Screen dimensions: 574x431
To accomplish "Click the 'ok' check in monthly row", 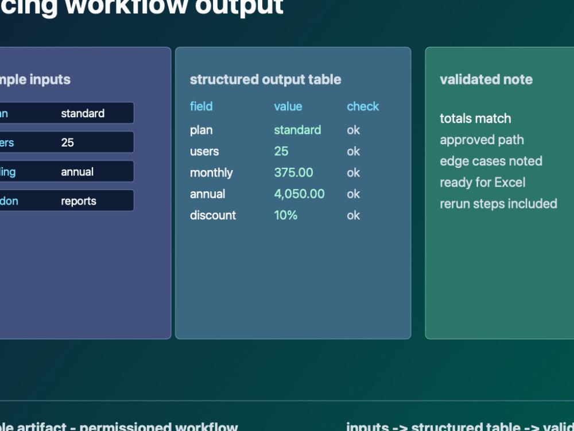I will pyautogui.click(x=354, y=172).
